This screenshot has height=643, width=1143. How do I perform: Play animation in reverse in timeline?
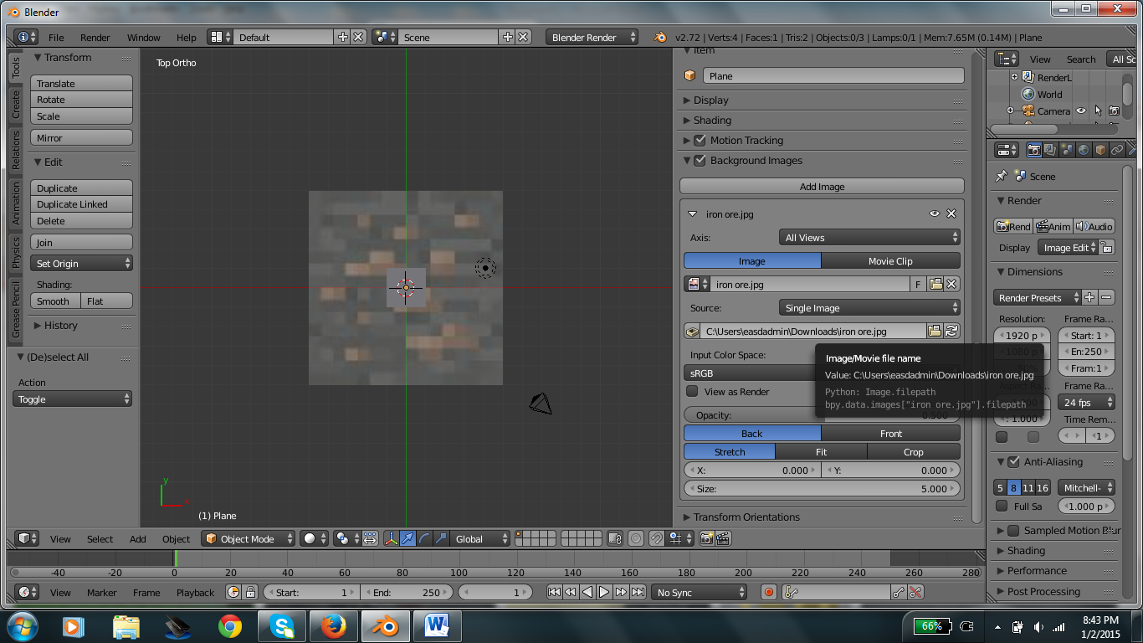pyautogui.click(x=587, y=593)
